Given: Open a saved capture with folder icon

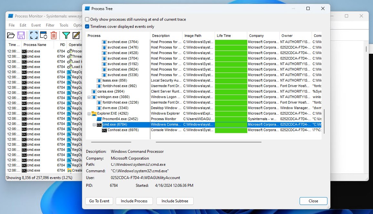Looking at the screenshot, I should (x=11, y=35).
